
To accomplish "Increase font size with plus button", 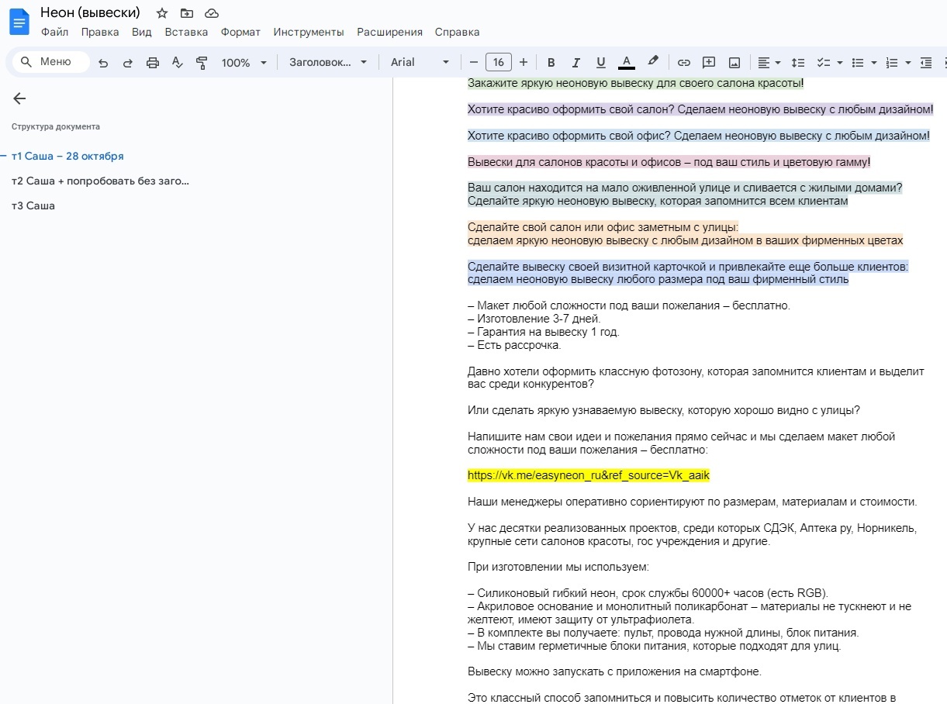I will (x=524, y=63).
